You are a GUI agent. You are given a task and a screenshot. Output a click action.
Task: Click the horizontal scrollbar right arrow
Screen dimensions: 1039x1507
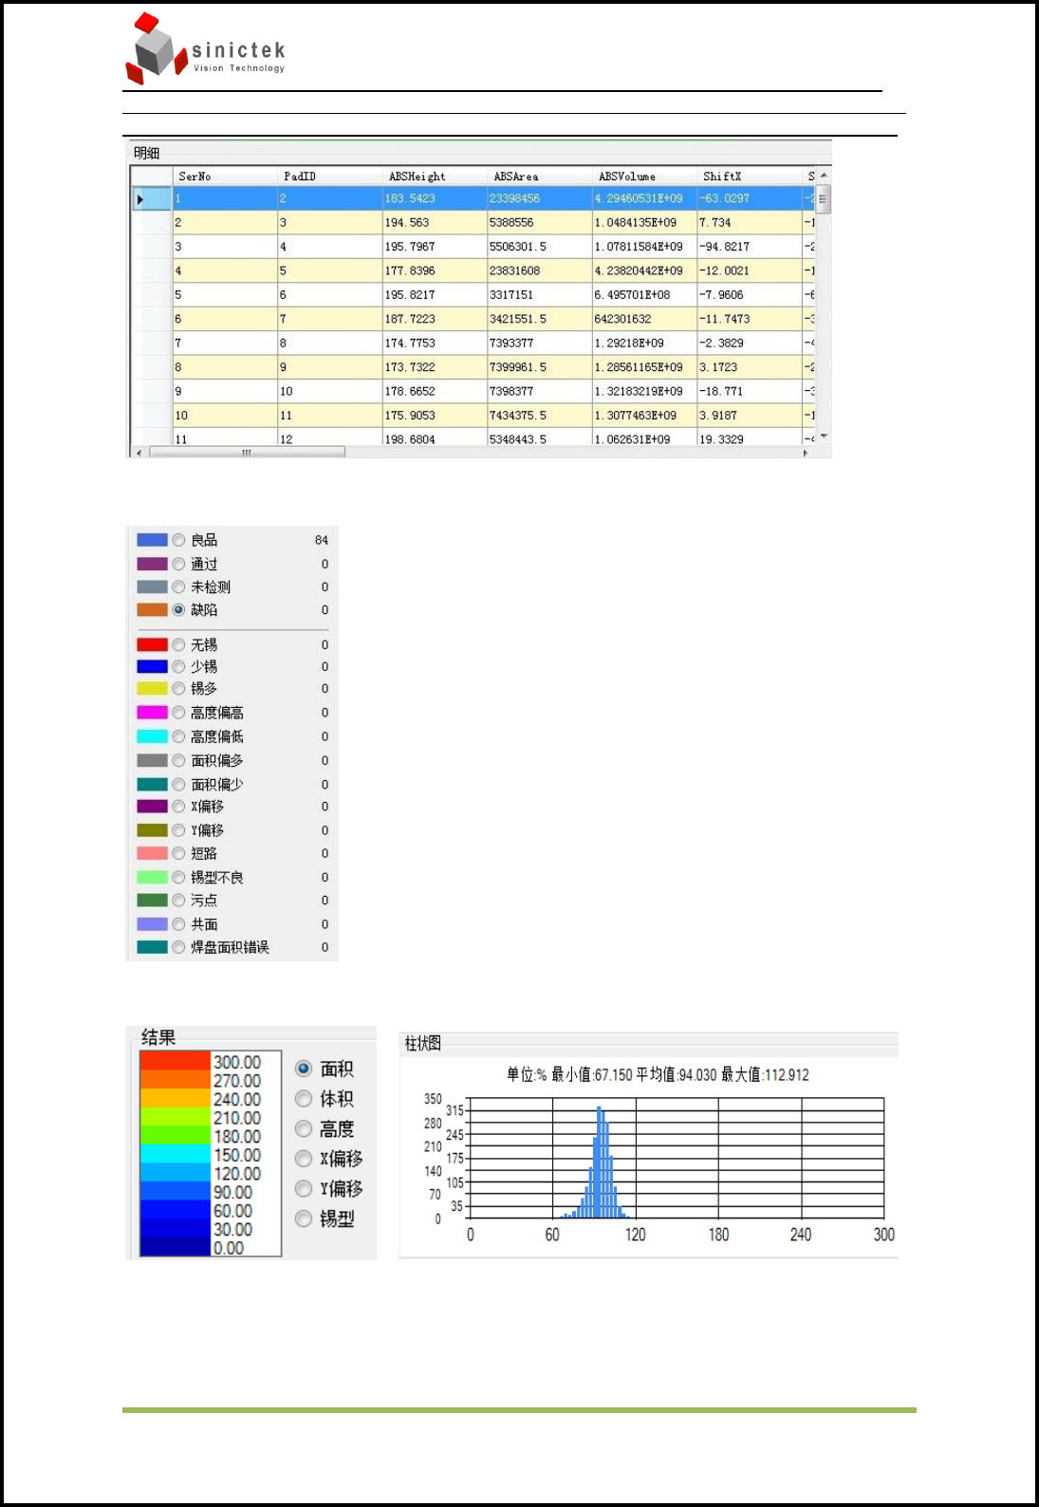(x=806, y=453)
